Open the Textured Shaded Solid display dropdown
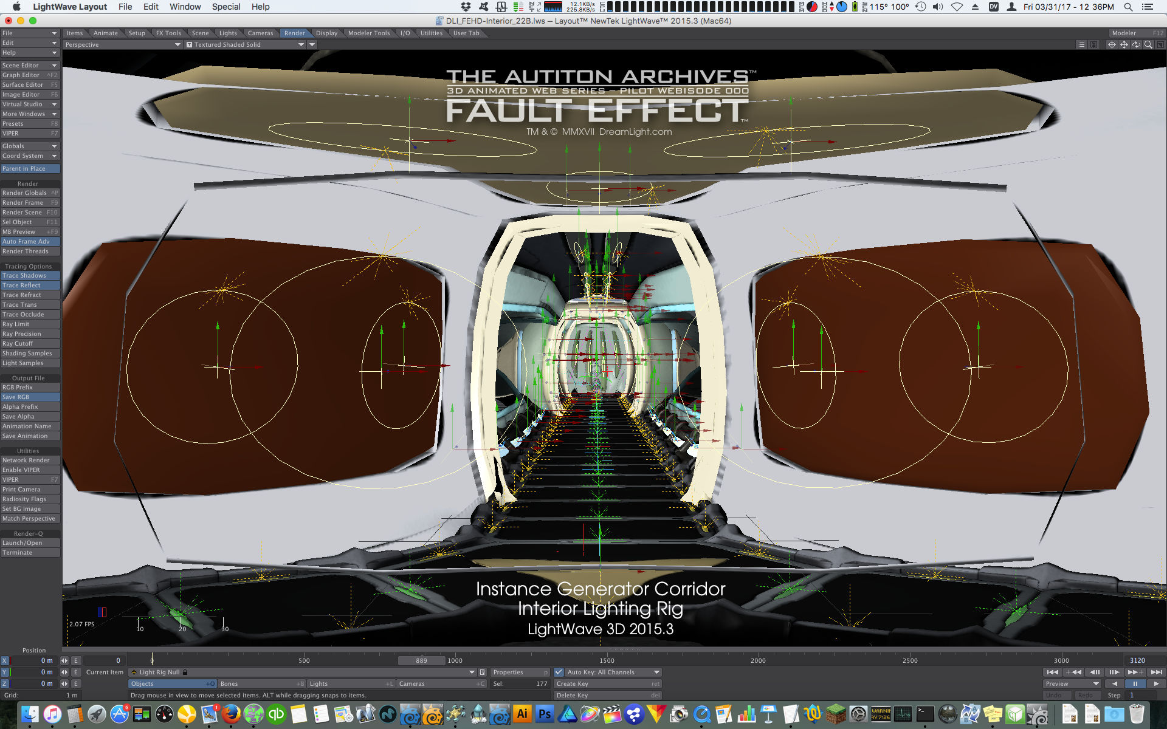The height and width of the screenshot is (729, 1167). [x=246, y=44]
